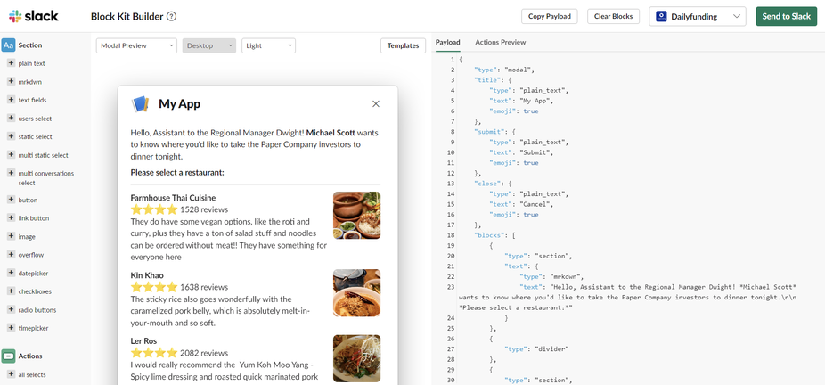Switch to the Actions Preview tab
825x385 pixels.
pyautogui.click(x=501, y=42)
